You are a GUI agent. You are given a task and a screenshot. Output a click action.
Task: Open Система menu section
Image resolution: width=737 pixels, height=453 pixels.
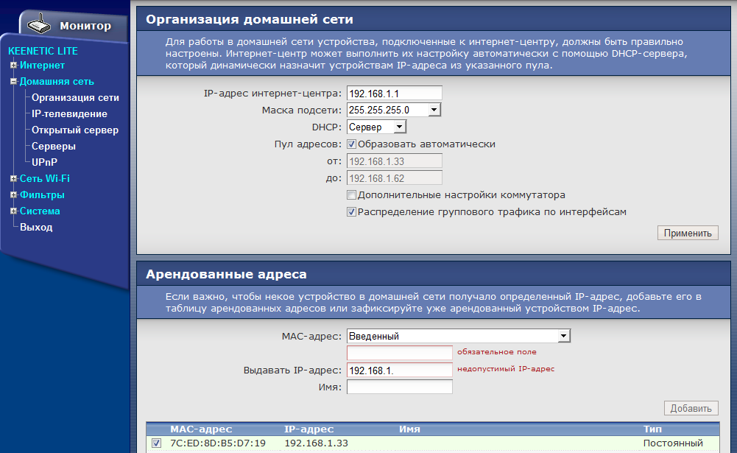pos(40,211)
